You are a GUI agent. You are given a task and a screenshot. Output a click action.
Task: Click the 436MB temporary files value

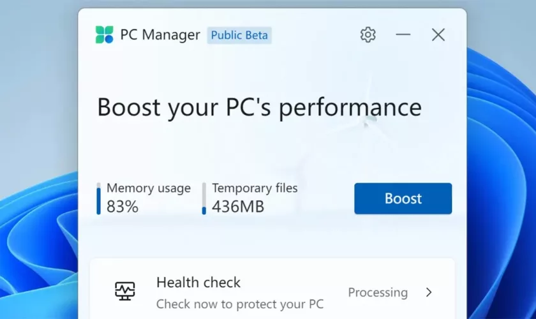click(x=238, y=207)
